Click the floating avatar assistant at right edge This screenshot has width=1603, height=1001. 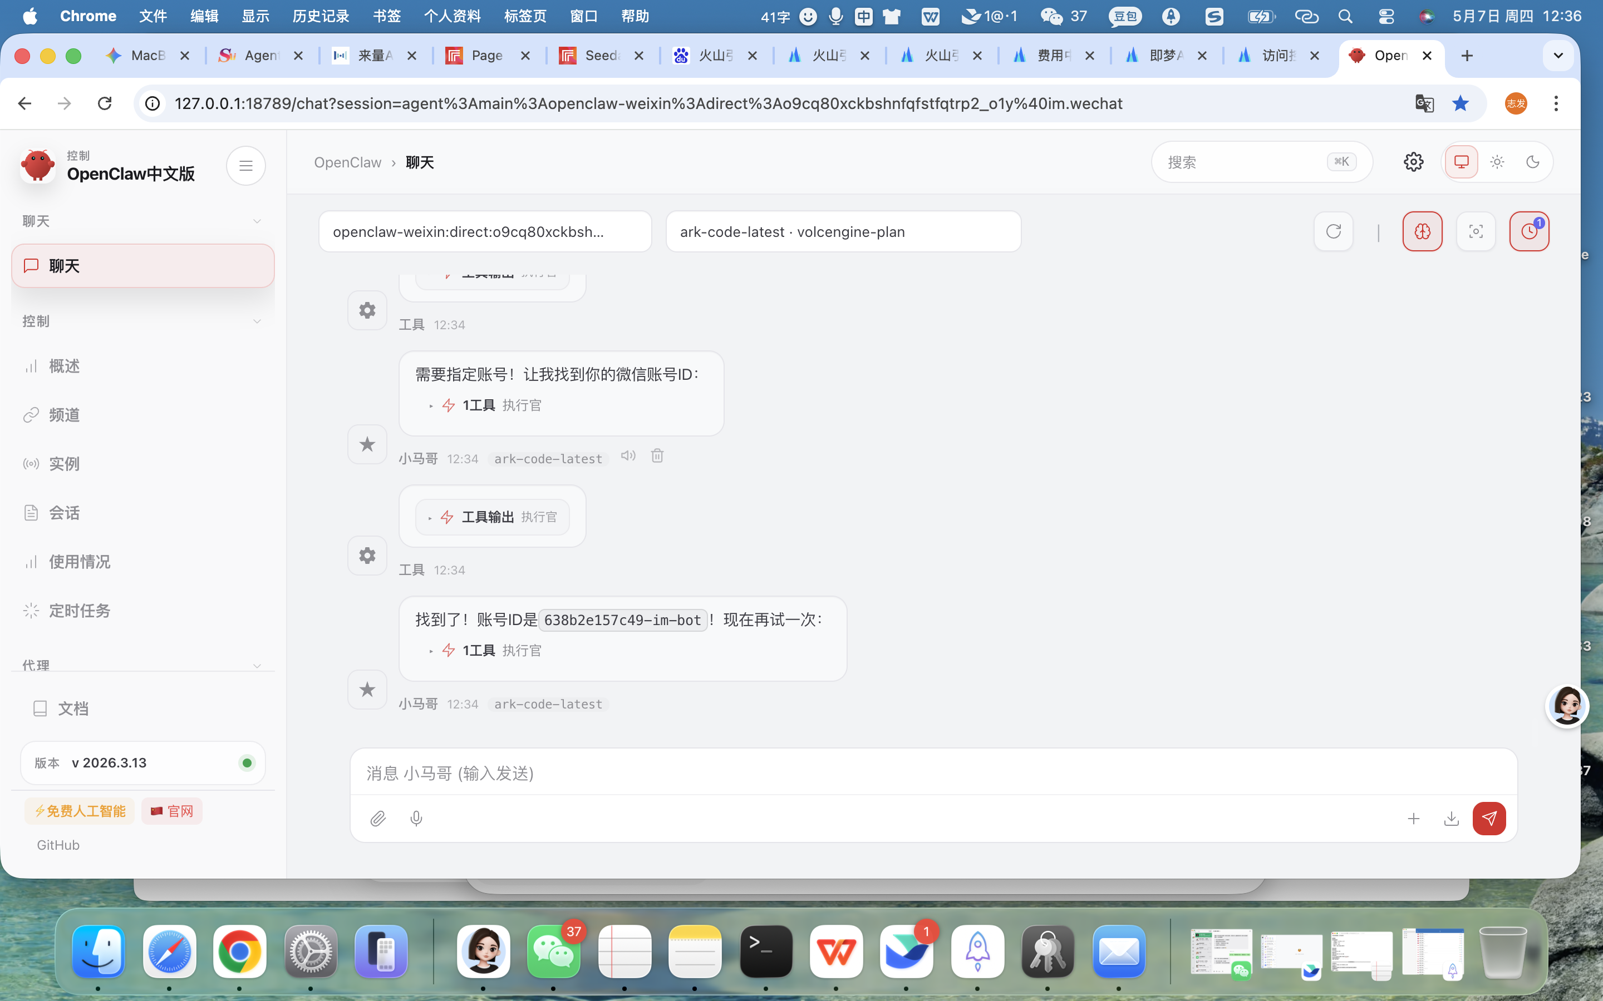(1567, 706)
